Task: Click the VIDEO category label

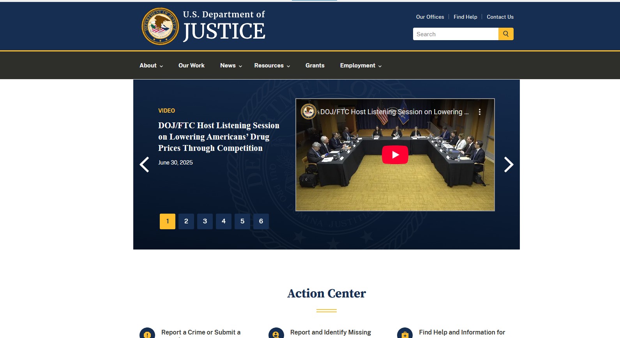Action: click(x=166, y=111)
